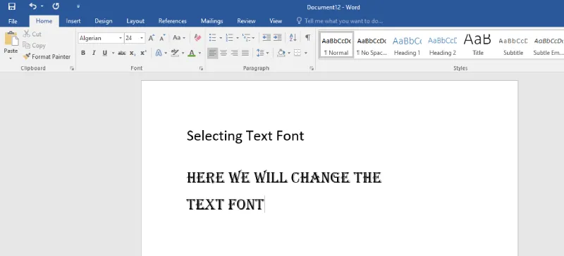Toggle italic formatting

point(94,53)
